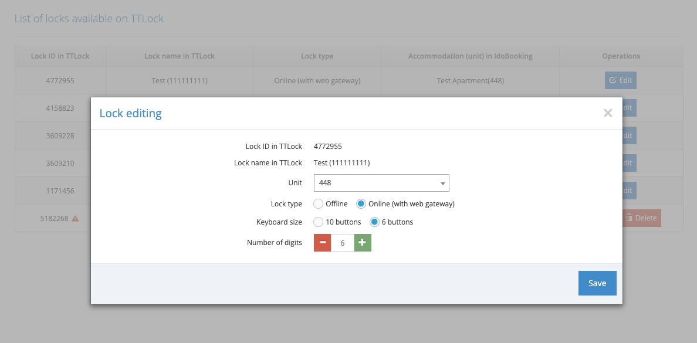Viewport: 697px width, 343px height.
Task: Click warning triangle next to 5182268
Action: (75, 218)
